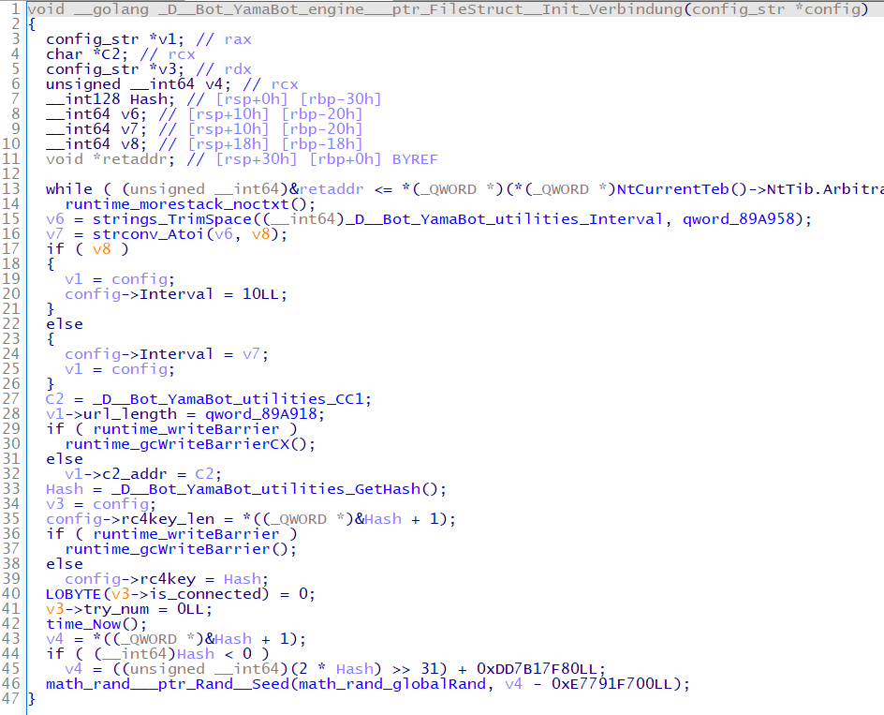Click the 'url_length' struct field
This screenshot has height=715, width=884.
tap(129, 414)
